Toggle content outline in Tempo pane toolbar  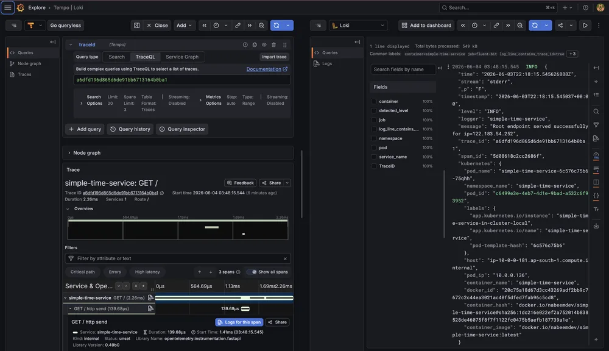(x=14, y=25)
